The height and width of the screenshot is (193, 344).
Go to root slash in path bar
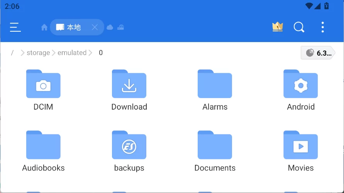pos(12,53)
